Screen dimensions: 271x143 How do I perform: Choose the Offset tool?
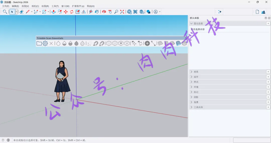click(x=60, y=12)
